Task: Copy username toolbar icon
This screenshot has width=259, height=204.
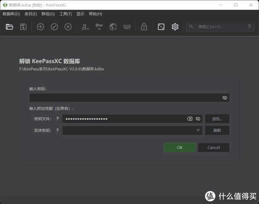Action: point(85,27)
